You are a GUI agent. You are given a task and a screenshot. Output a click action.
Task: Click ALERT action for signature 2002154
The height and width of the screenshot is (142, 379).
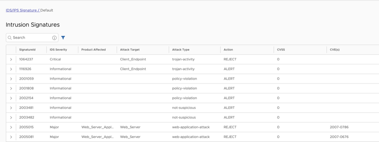229,98
